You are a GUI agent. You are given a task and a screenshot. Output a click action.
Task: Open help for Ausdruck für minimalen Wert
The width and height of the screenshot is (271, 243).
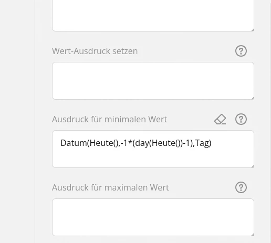[x=241, y=119]
